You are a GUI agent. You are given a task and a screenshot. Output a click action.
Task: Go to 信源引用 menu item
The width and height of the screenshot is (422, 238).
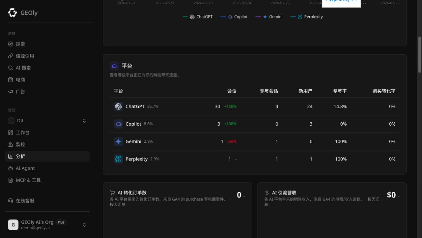point(47,56)
